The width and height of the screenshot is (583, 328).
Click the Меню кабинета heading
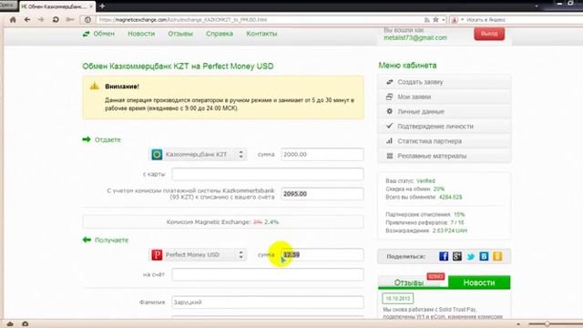(407, 66)
